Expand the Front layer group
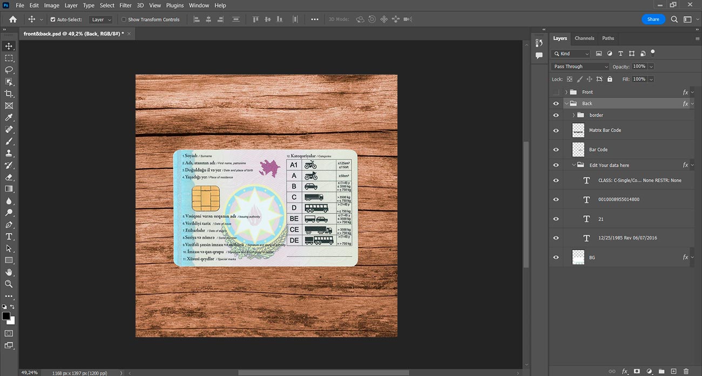This screenshot has width=702, height=376. [x=566, y=92]
